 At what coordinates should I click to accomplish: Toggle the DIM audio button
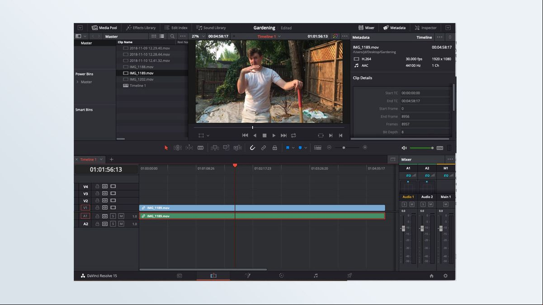point(439,148)
